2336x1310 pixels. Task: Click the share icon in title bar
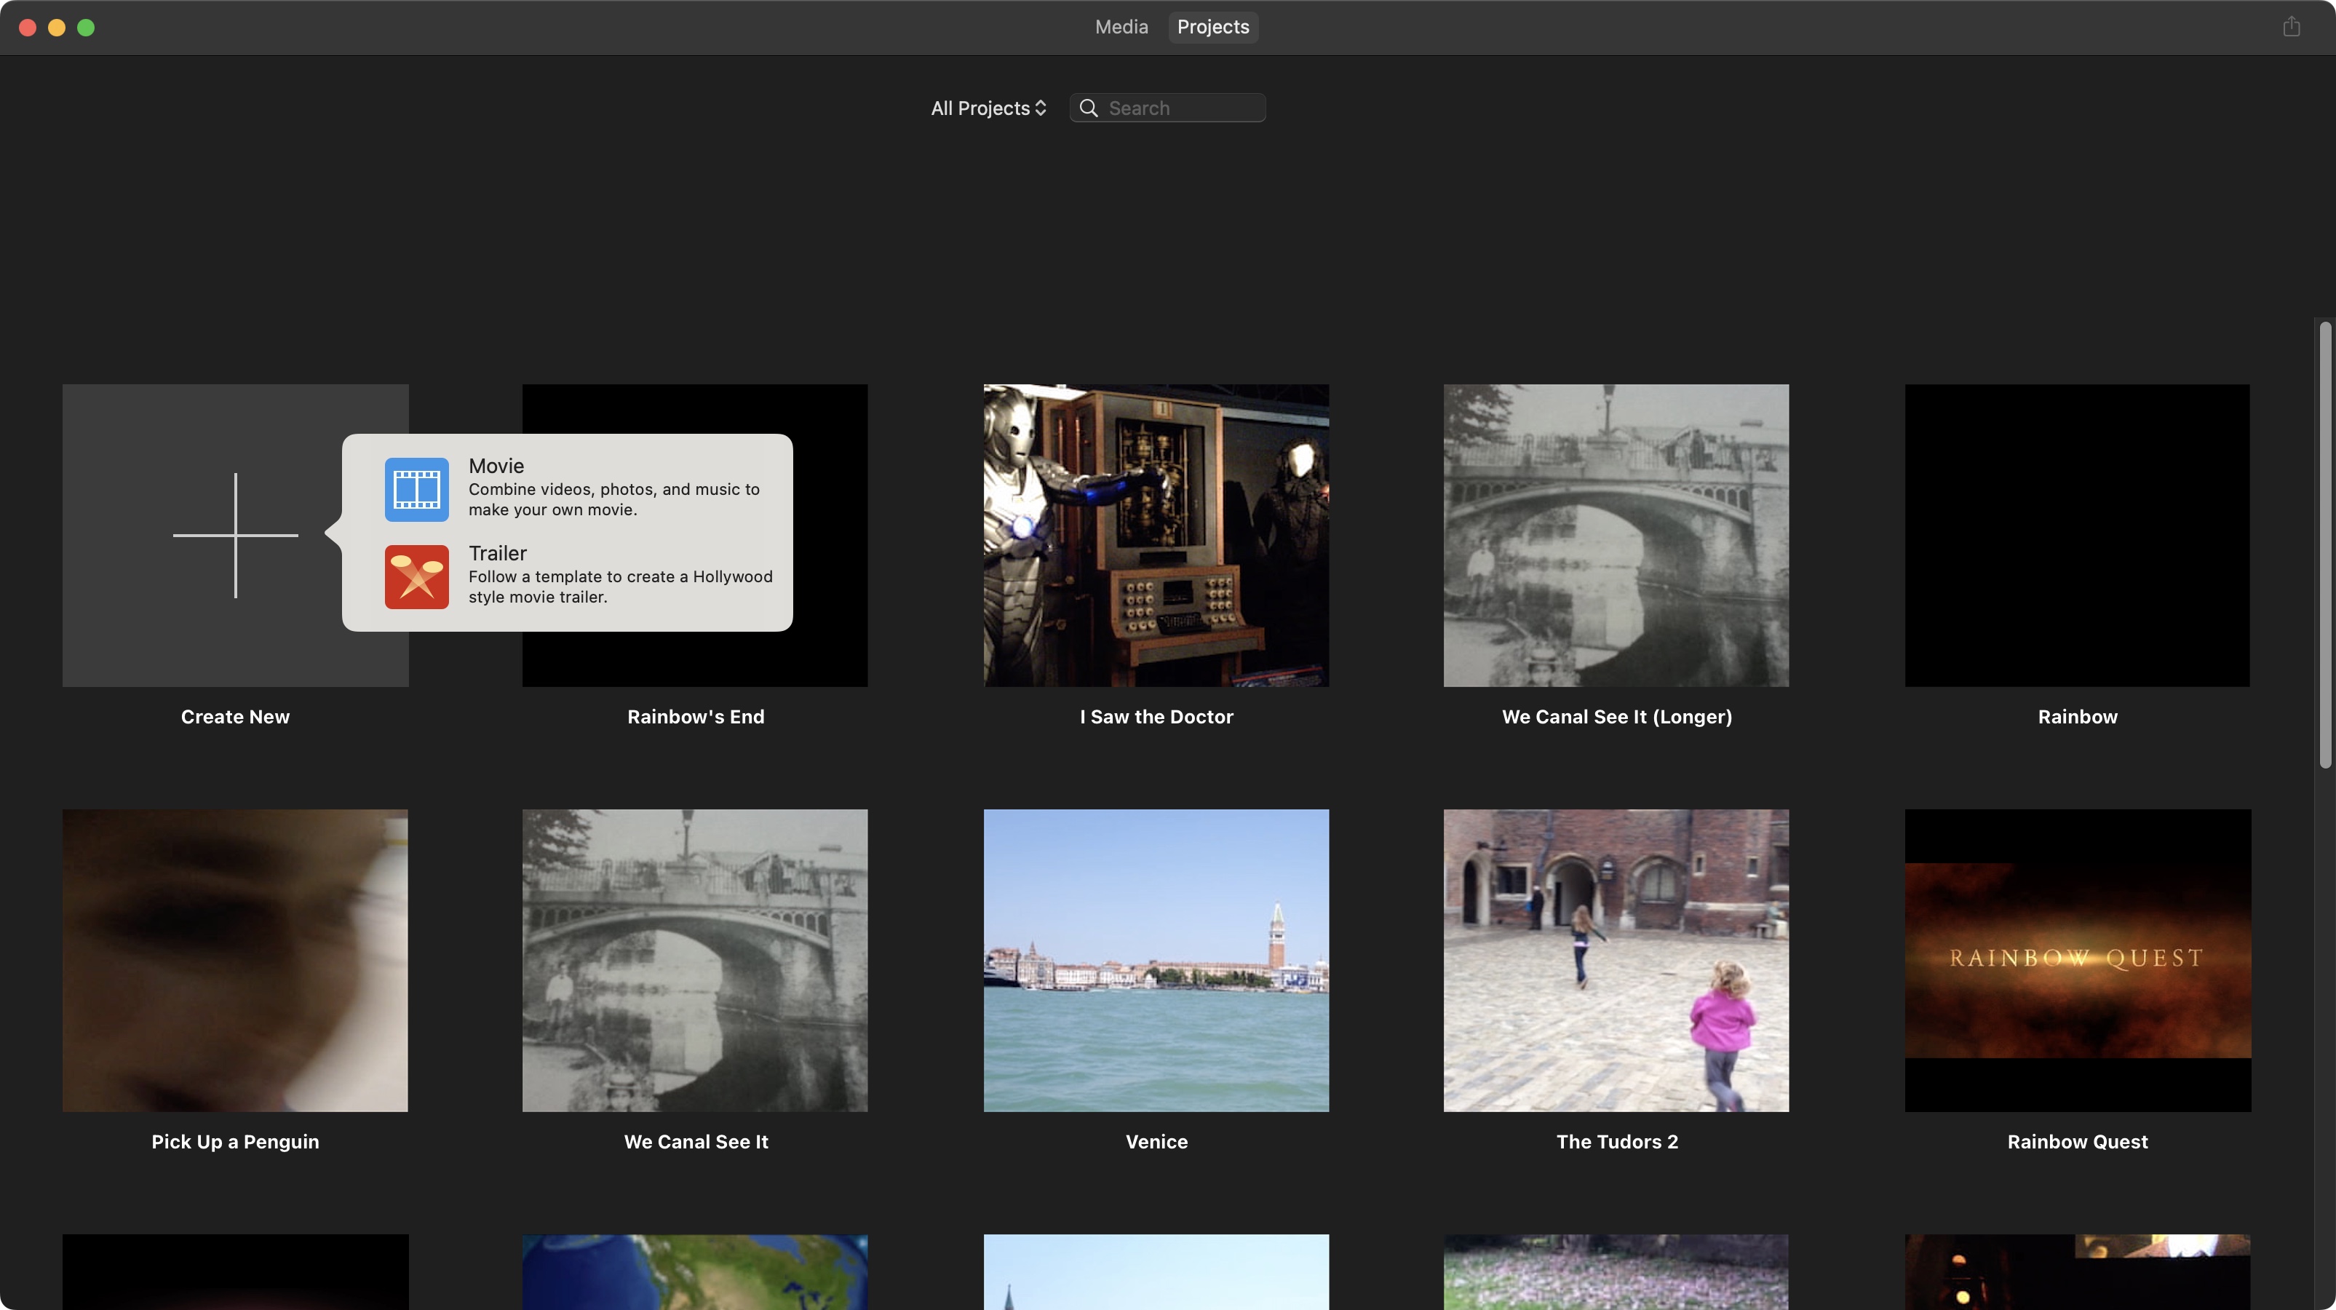pos(2292,26)
